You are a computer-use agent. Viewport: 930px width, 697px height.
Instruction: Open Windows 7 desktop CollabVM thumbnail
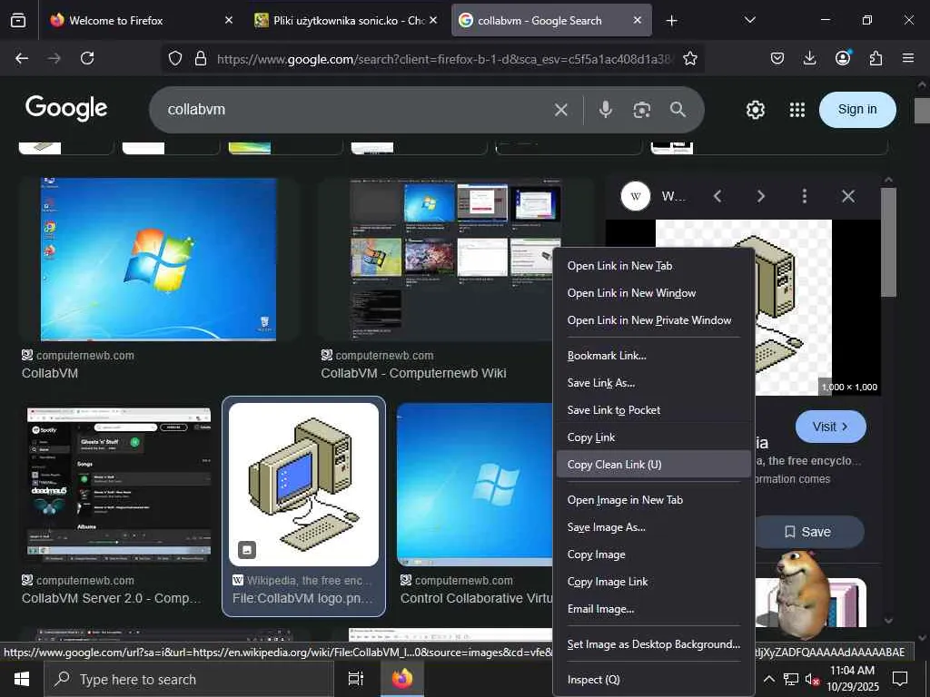(x=158, y=260)
